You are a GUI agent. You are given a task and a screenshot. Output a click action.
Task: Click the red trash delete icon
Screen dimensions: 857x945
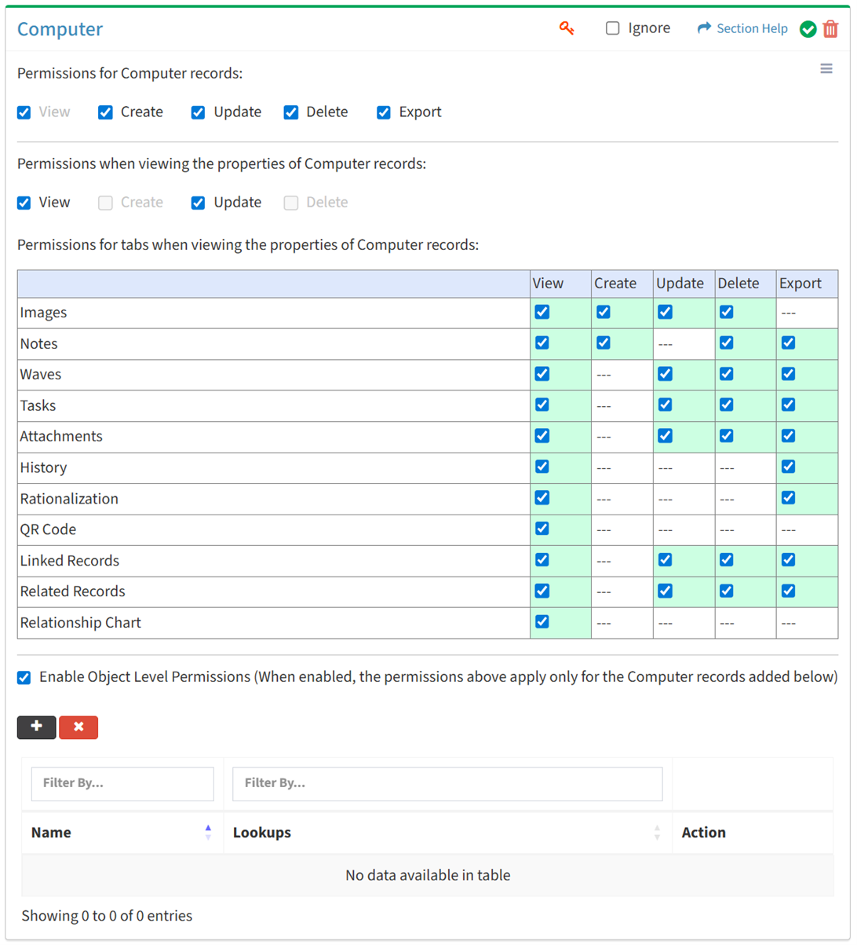point(830,29)
